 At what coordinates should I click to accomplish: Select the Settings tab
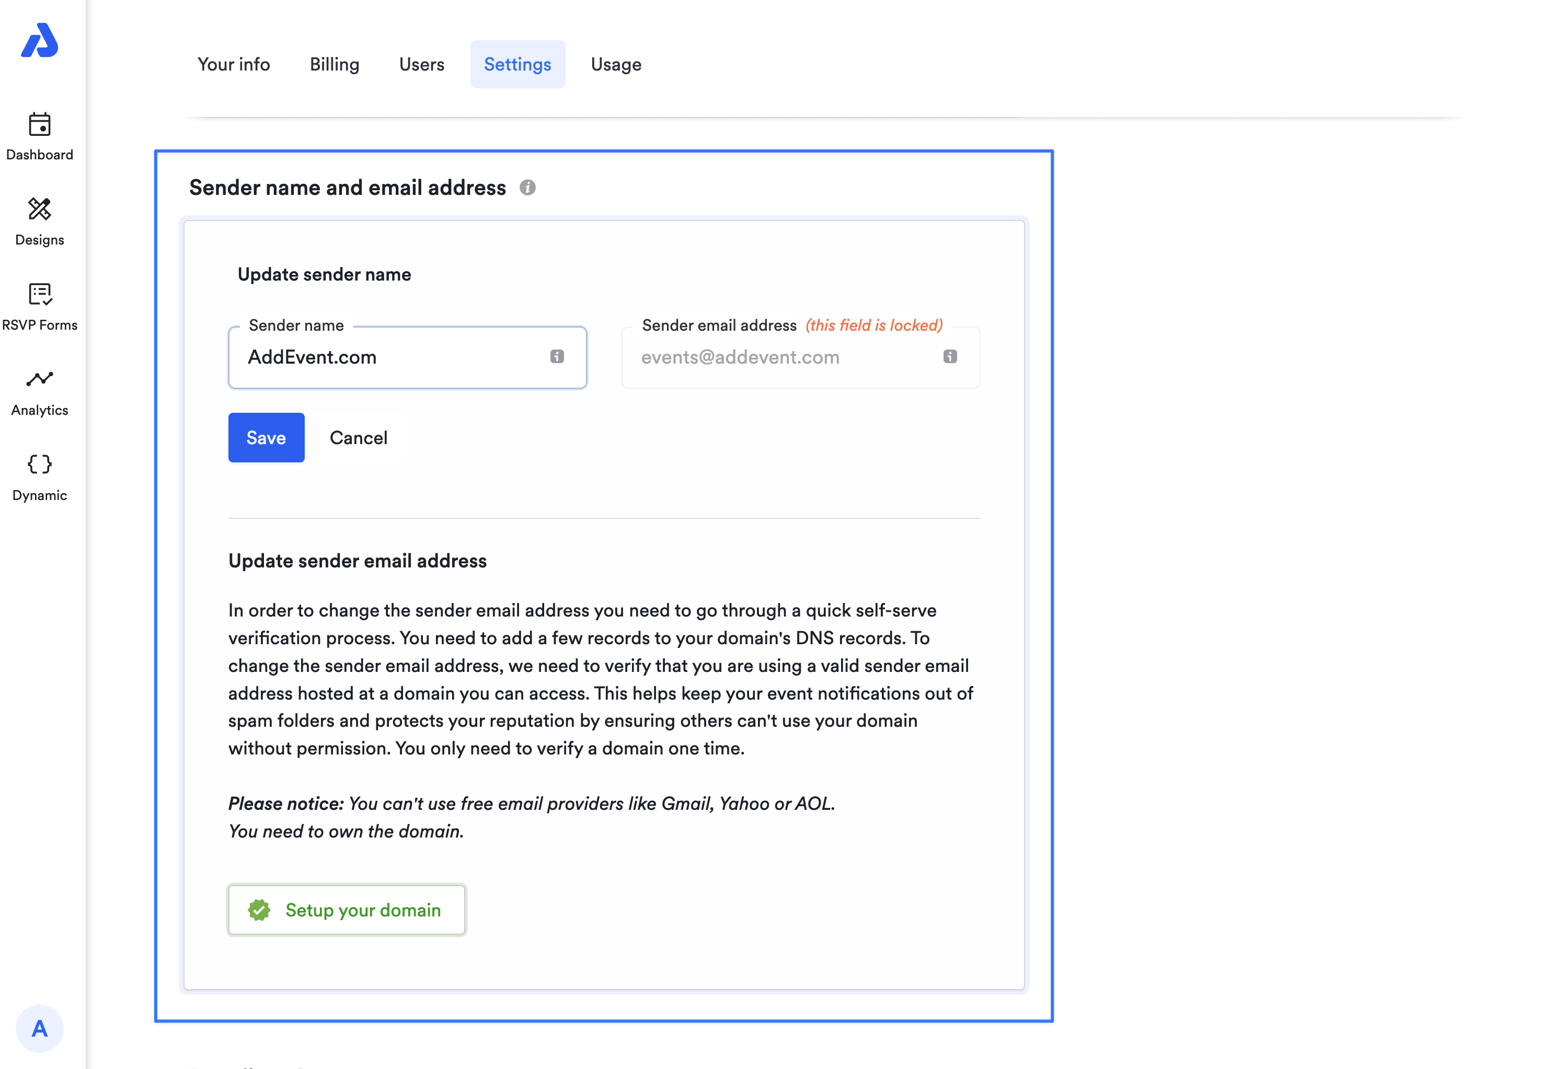coord(517,65)
